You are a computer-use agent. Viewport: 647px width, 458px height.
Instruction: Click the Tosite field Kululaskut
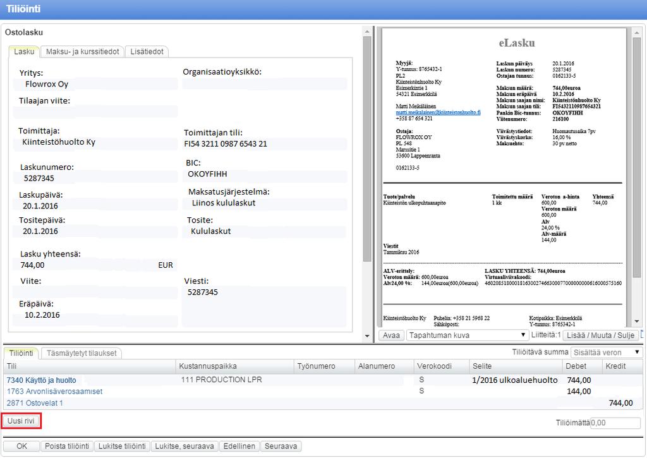click(265, 231)
